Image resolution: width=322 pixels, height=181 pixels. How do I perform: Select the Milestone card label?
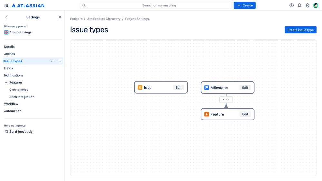pyautogui.click(x=219, y=88)
